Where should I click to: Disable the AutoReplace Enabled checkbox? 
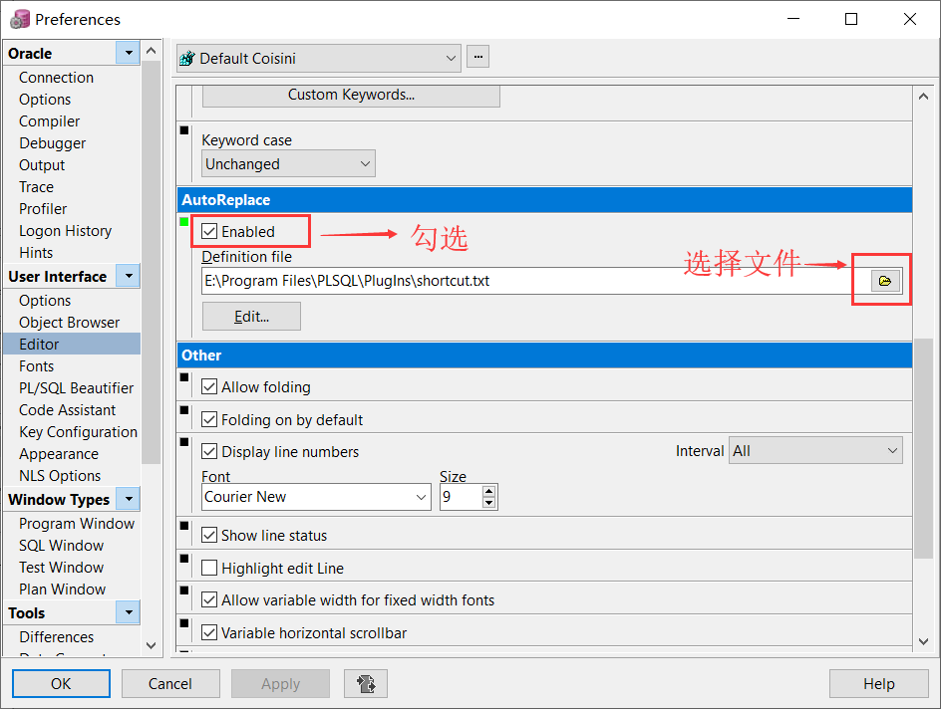(x=209, y=231)
